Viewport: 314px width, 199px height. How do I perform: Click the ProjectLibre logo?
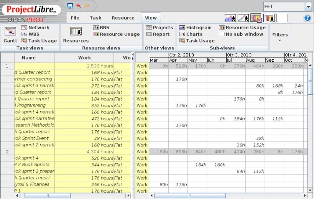31,10
